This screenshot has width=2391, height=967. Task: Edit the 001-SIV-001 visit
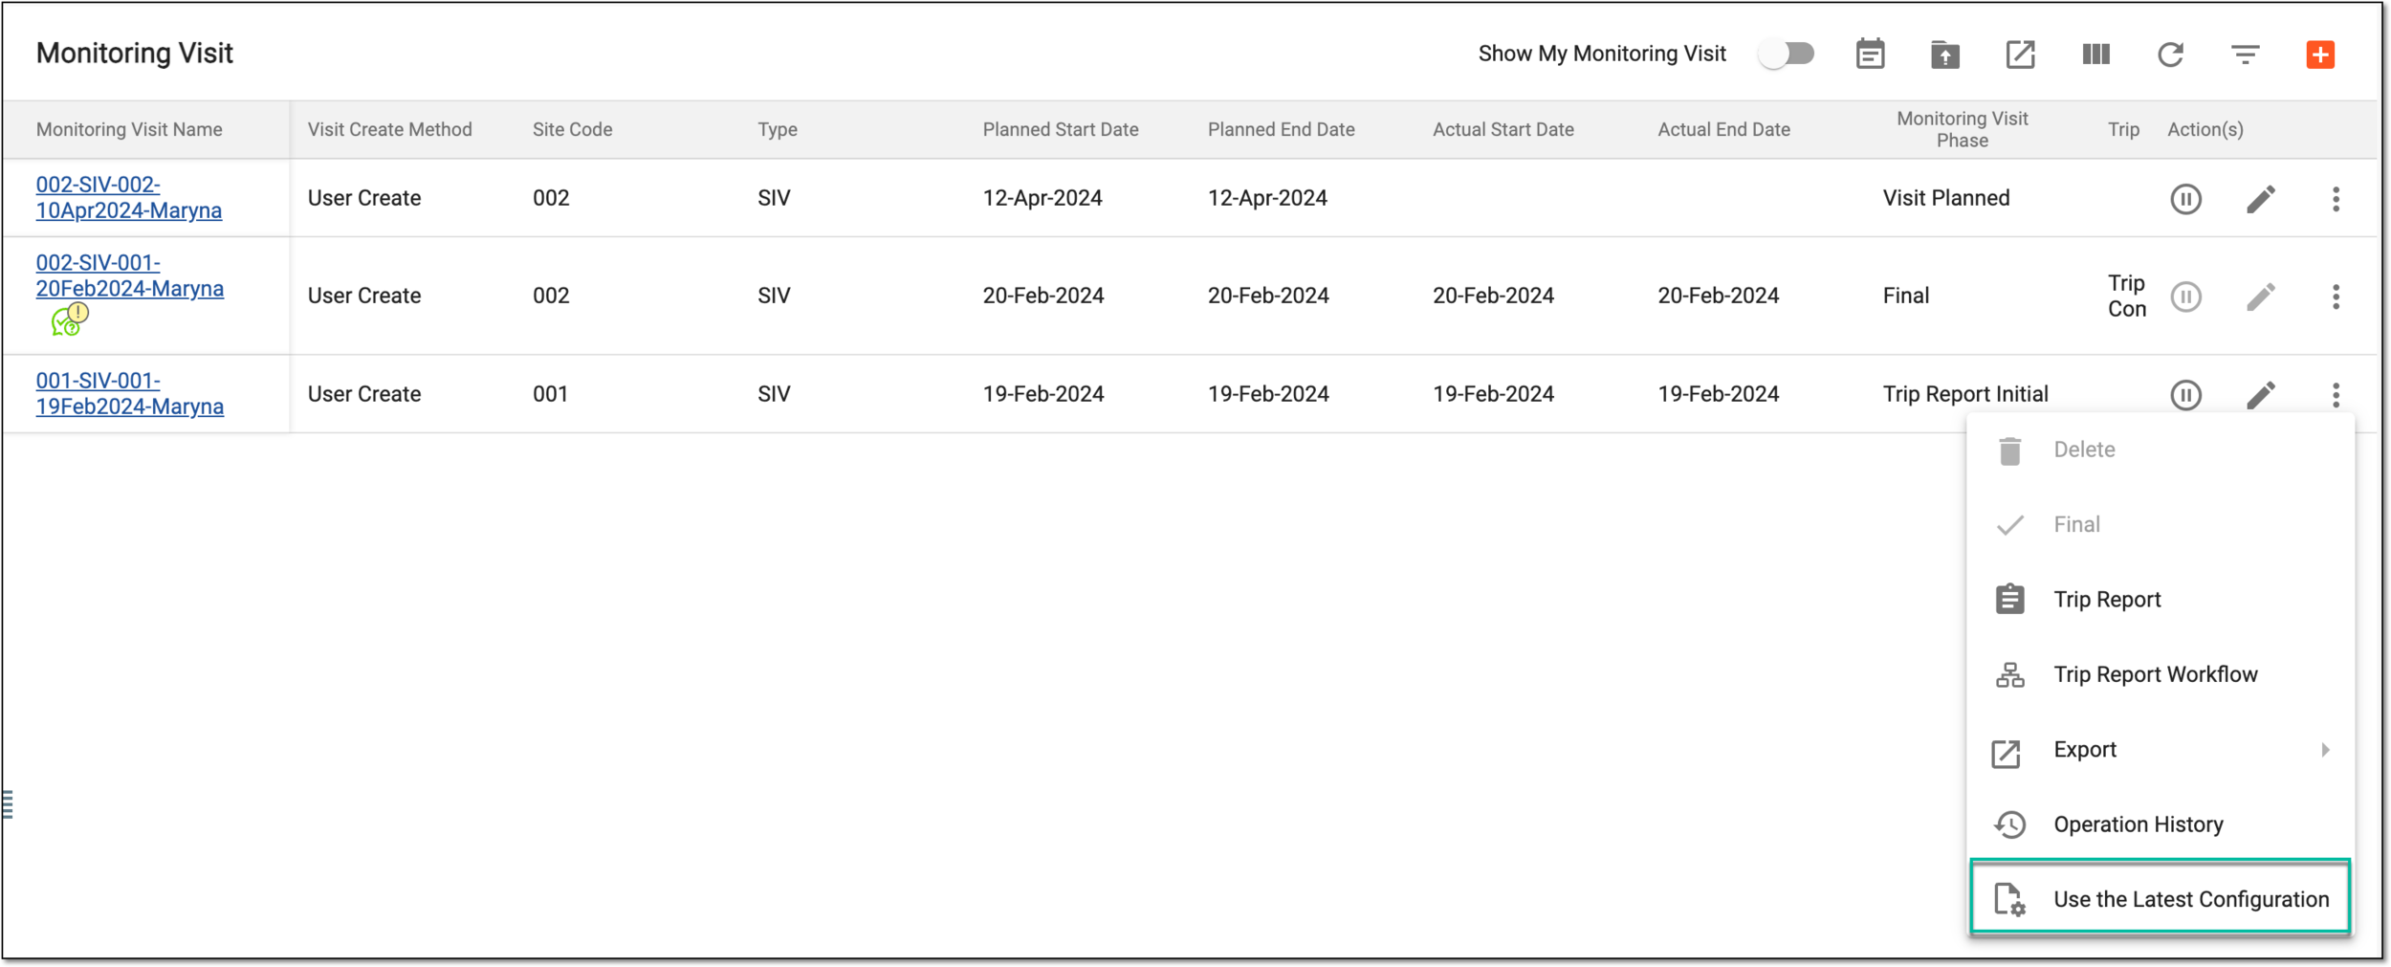click(2261, 395)
